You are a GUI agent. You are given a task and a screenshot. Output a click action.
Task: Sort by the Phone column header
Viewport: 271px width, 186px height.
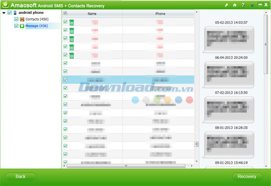160,13
